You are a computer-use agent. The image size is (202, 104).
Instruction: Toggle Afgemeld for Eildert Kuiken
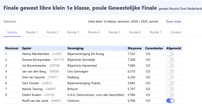[x=170, y=95]
